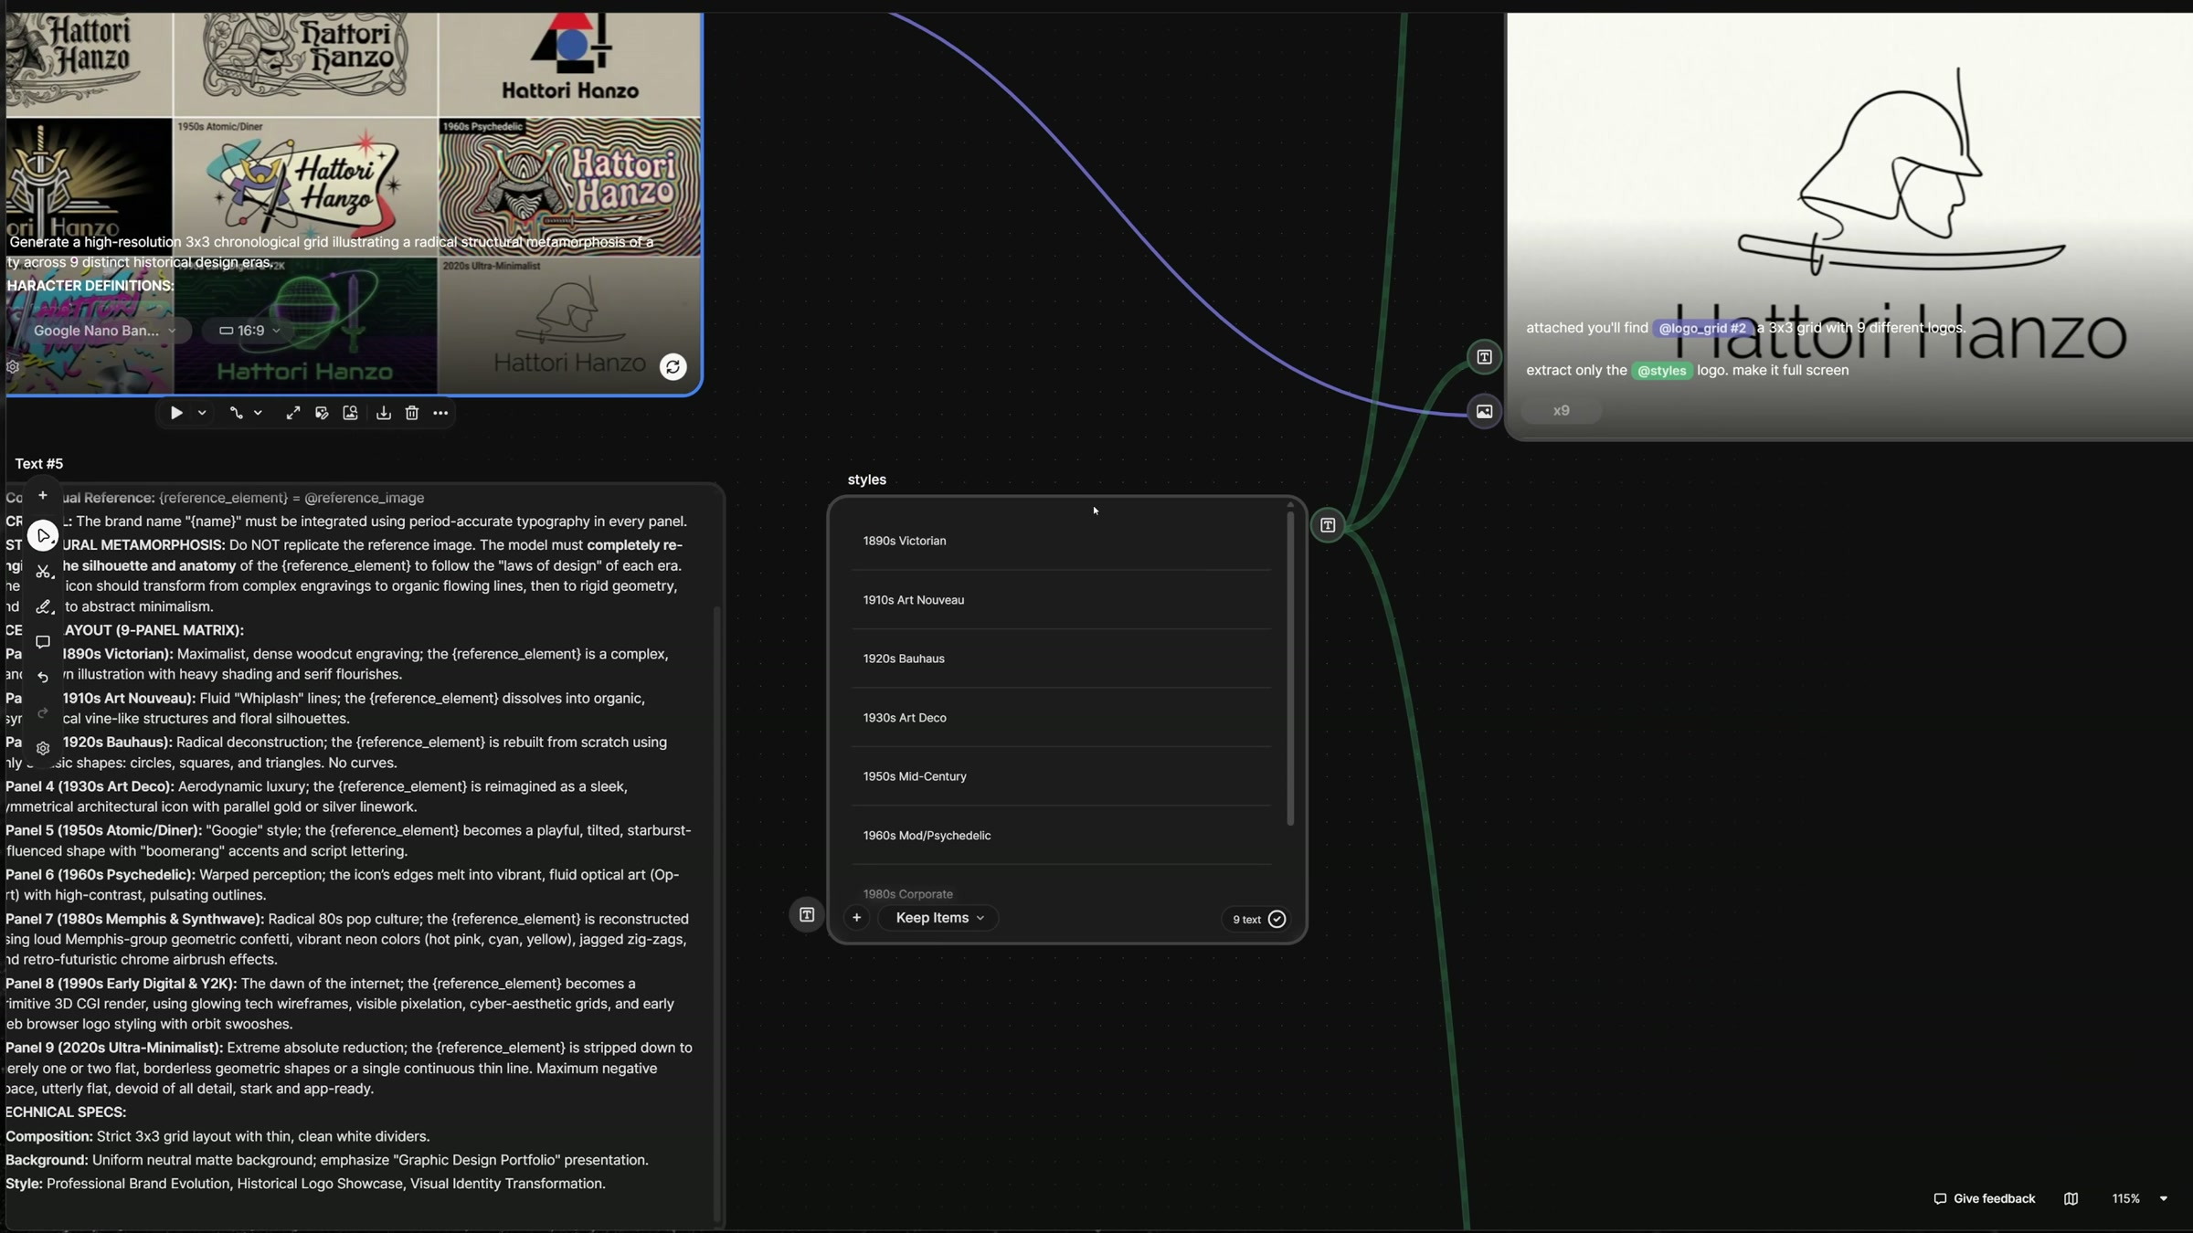
Task: Click the @styles reference tag
Action: [x=1661, y=370]
